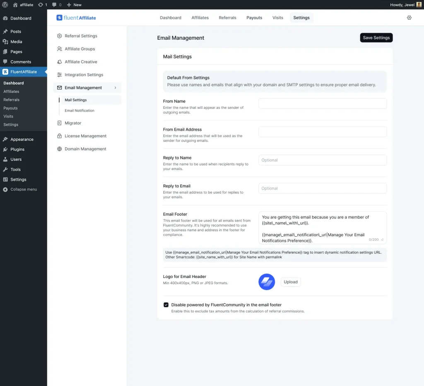424x386 pixels.
Task: Click the Comments icon in sidebar
Action: [x=5, y=62]
